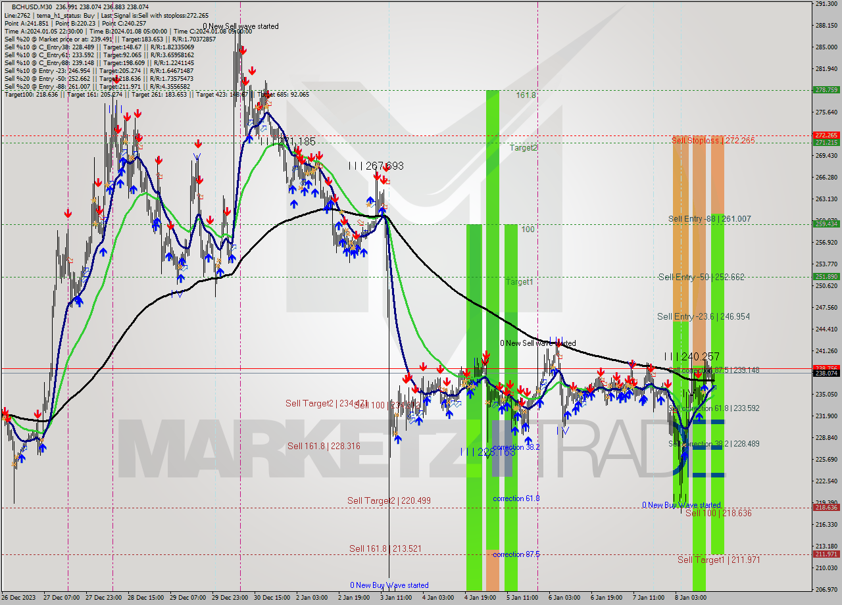Click the 'I I I 240.257' wave label

coord(691,356)
